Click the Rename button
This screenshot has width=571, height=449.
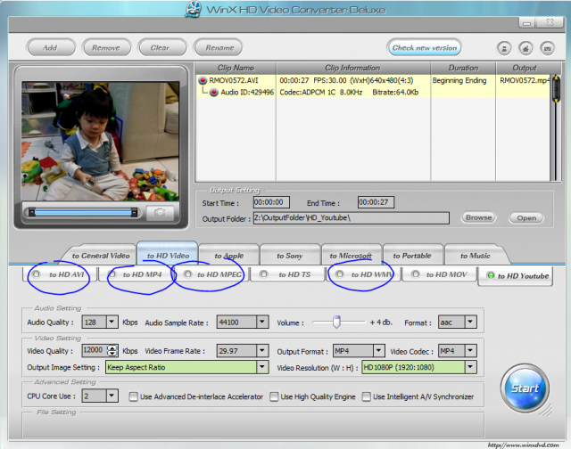(218, 47)
